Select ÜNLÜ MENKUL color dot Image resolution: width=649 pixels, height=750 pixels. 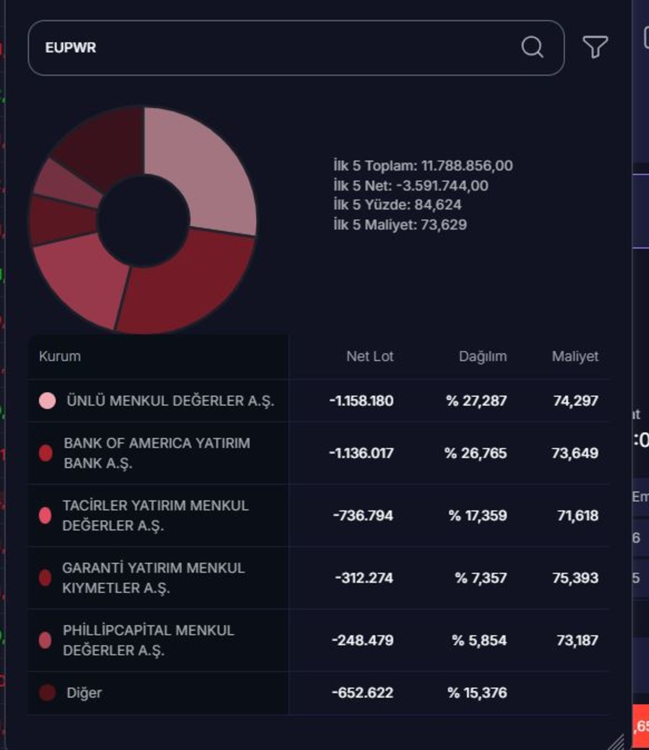47,400
